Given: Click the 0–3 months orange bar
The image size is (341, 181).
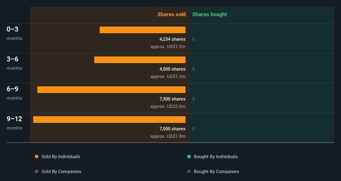Looking at the screenshot, I should [x=142, y=30].
